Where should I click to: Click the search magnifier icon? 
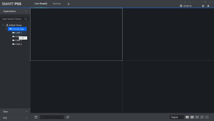26,19
